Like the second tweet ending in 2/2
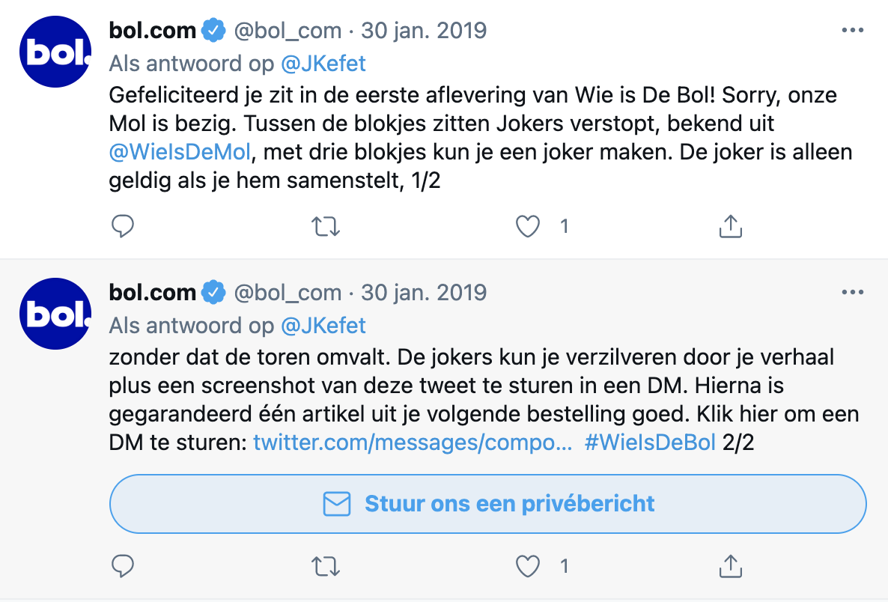888x602 pixels. 529,565
